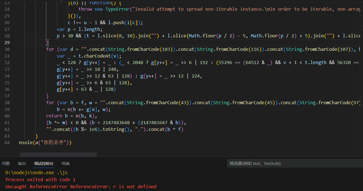
Task: Click the TypeError text on line 24
Action: 118,9
